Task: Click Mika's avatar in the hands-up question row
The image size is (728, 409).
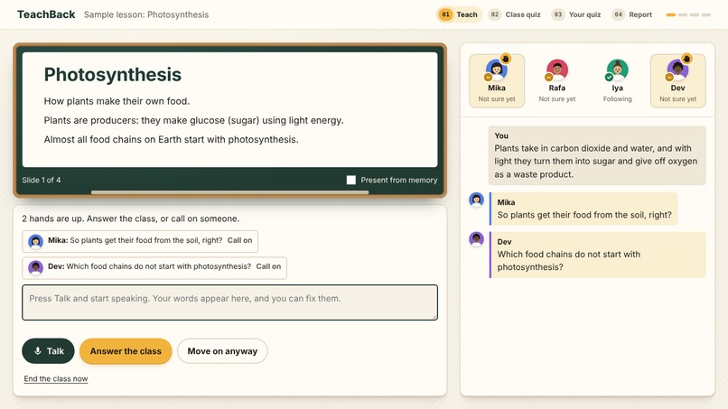Action: (x=36, y=241)
